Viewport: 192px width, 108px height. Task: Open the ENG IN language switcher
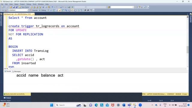coord(165,105)
